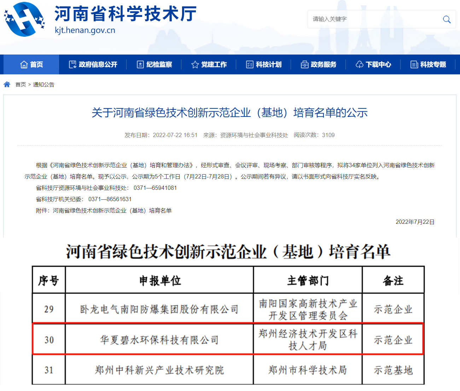Click phone number 0371—65941081
Image resolution: width=460 pixels, height=391 pixels.
(x=155, y=188)
